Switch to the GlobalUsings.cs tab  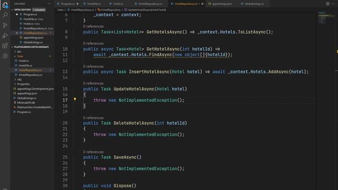[254, 4]
